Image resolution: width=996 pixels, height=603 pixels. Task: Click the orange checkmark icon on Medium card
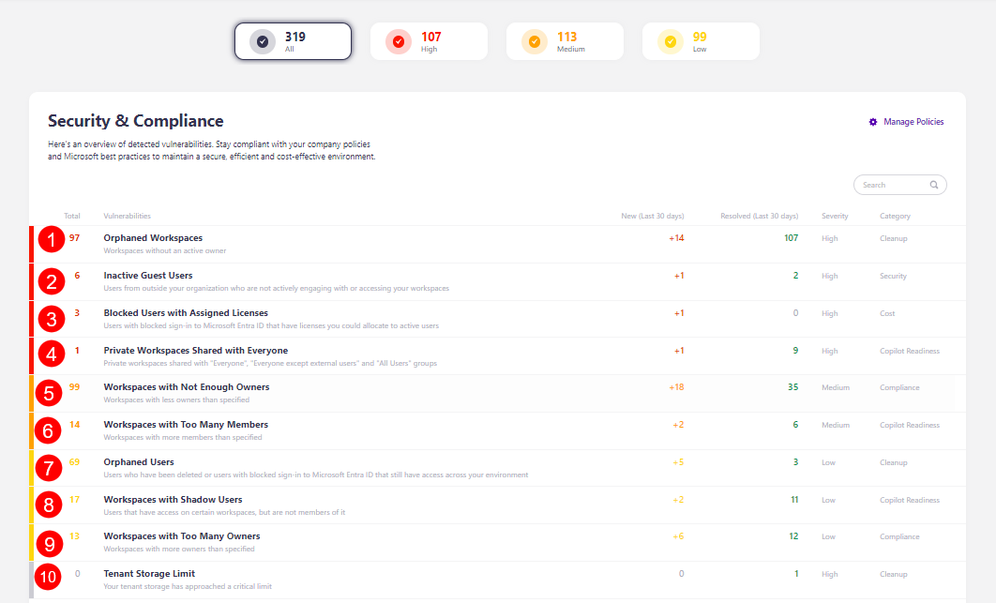click(535, 41)
